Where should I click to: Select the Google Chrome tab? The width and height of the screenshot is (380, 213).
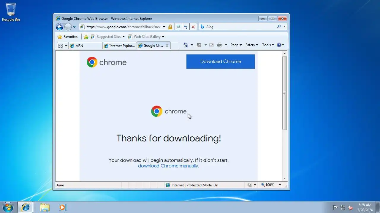(151, 46)
